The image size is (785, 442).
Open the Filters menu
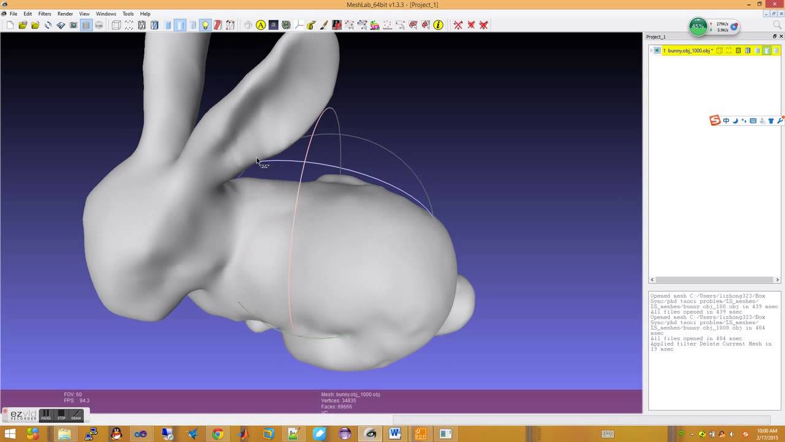tap(45, 14)
